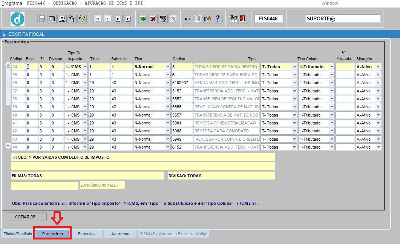Viewport: 400px width, 244px height.
Task: Go to next record button
Action: 118,18
